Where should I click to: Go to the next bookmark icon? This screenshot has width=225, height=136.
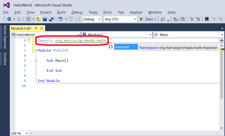220,19
